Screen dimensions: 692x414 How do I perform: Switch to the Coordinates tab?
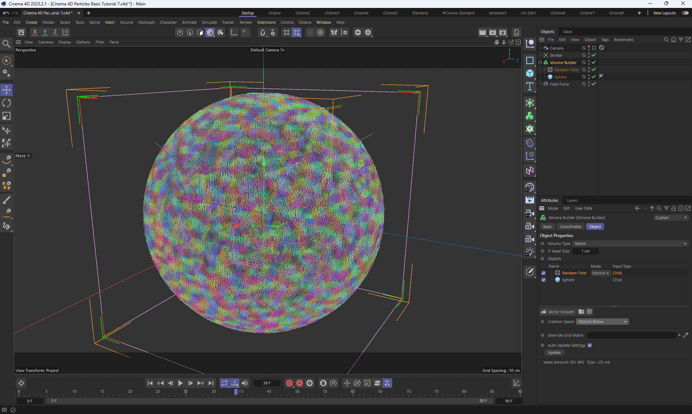pos(570,227)
